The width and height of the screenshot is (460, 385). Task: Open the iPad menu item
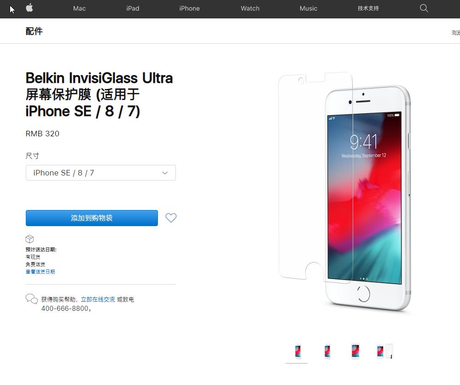(x=133, y=8)
